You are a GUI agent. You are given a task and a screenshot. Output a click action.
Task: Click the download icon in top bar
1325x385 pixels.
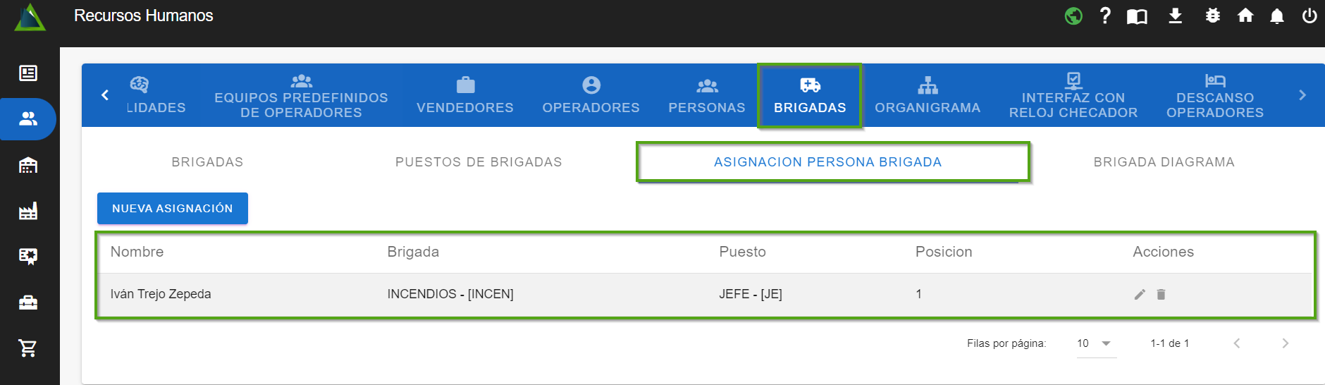[x=1175, y=16]
